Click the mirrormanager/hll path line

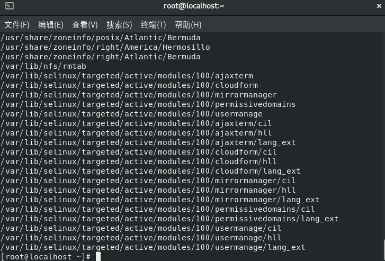click(x=148, y=190)
